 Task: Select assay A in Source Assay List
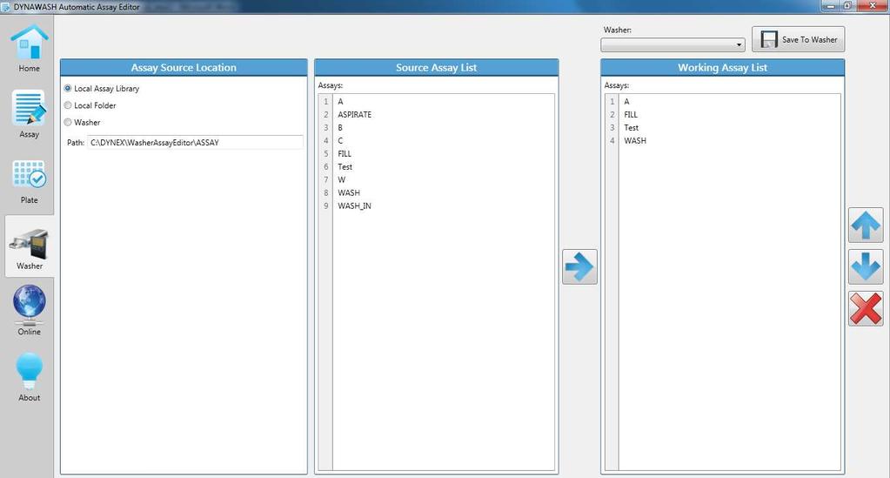tap(444, 101)
